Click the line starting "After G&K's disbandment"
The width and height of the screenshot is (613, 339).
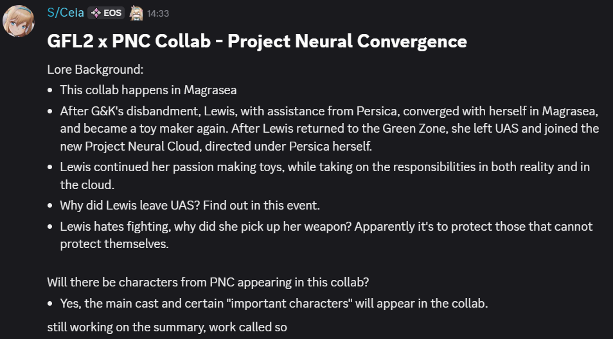pos(329,111)
